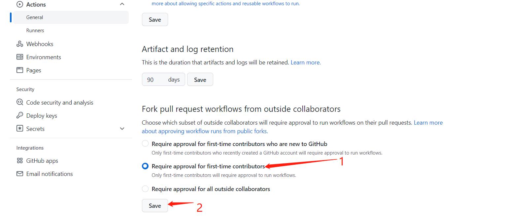The image size is (505, 219).
Task: Click the Code security shield icon
Action: point(20,103)
